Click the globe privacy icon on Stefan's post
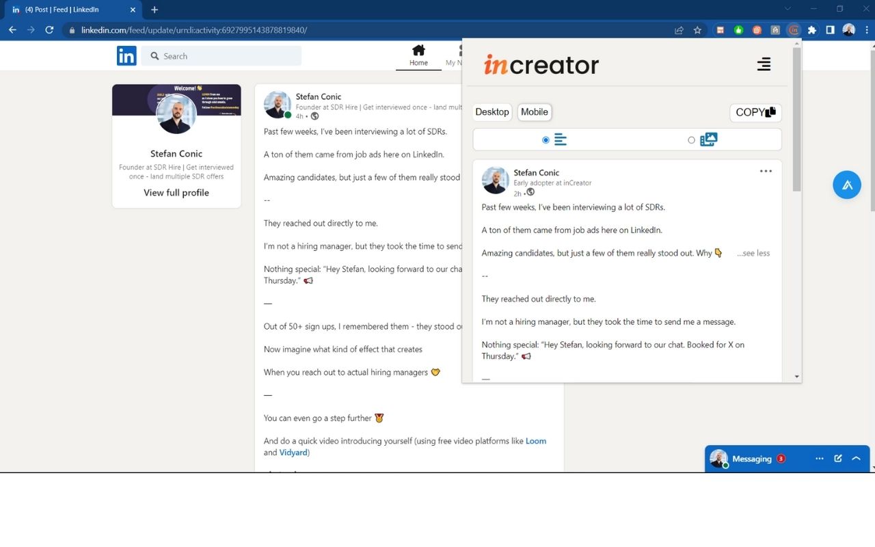 point(314,116)
